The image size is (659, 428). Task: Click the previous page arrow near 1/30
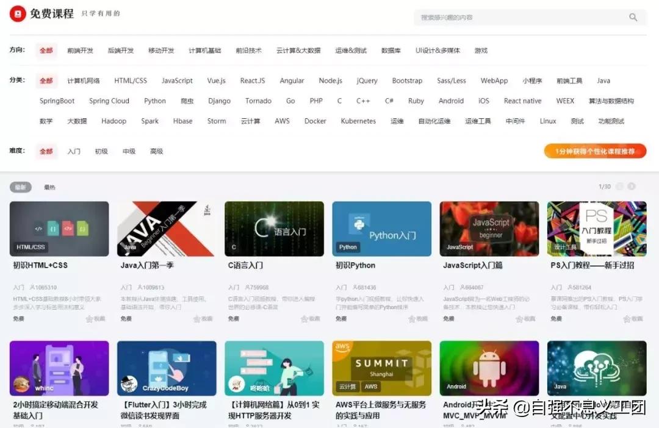pyautogui.click(x=619, y=186)
